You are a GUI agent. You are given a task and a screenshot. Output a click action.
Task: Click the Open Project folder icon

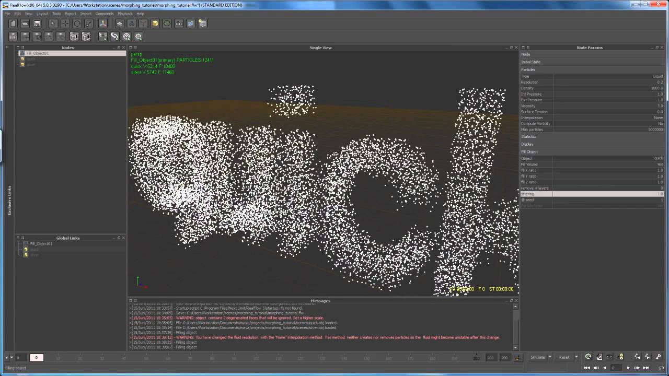pyautogui.click(x=25, y=23)
